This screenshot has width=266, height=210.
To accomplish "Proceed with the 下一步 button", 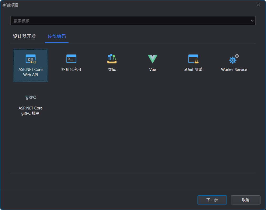I will point(212,200).
